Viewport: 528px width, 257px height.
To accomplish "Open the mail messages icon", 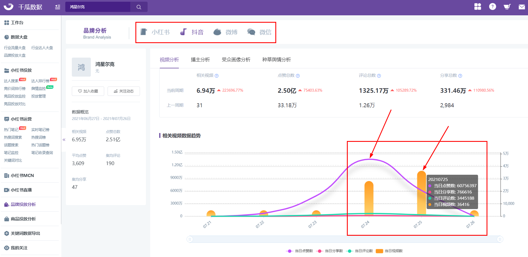I will [522, 7].
